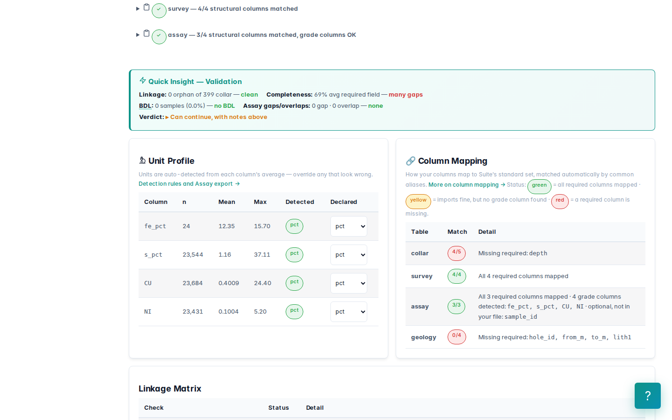
Task: Click the 'none' assay gaps status
Action: point(376,106)
